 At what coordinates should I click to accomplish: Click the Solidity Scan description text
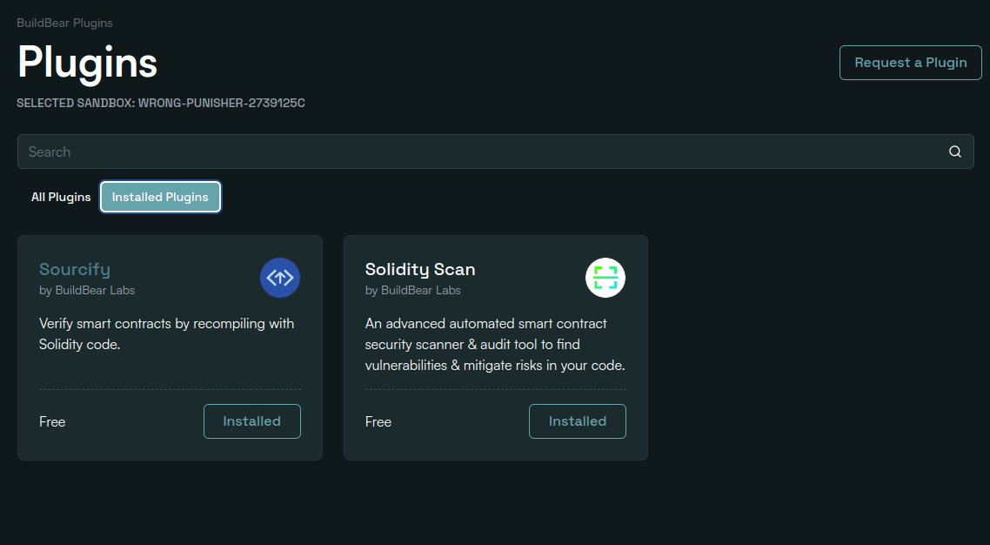tap(495, 344)
